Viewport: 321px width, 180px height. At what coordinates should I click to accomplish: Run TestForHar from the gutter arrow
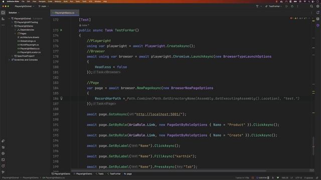pyautogui.click(x=61, y=30)
